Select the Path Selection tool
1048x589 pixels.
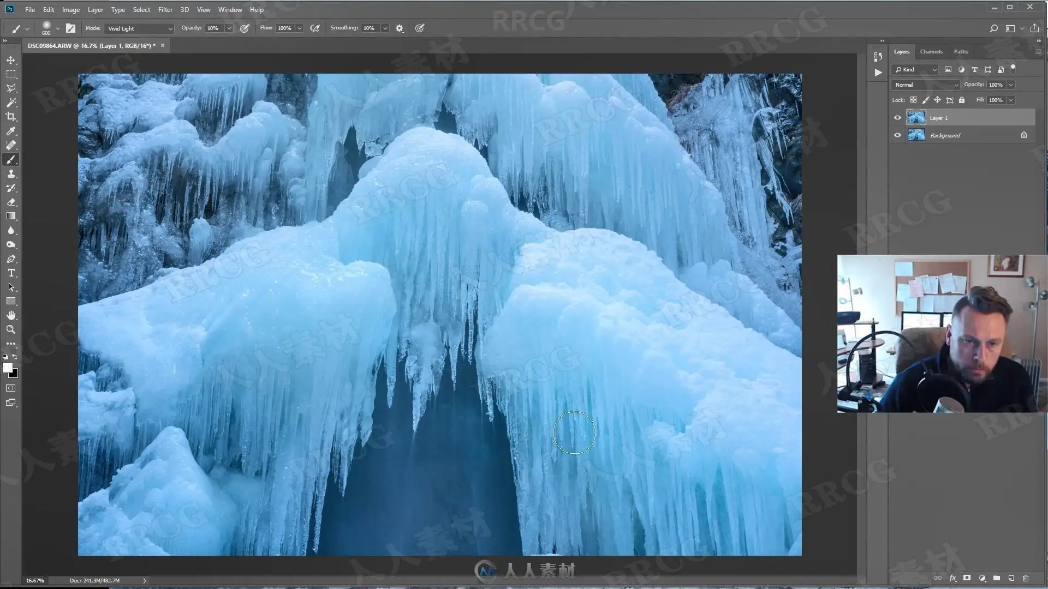pyautogui.click(x=11, y=287)
